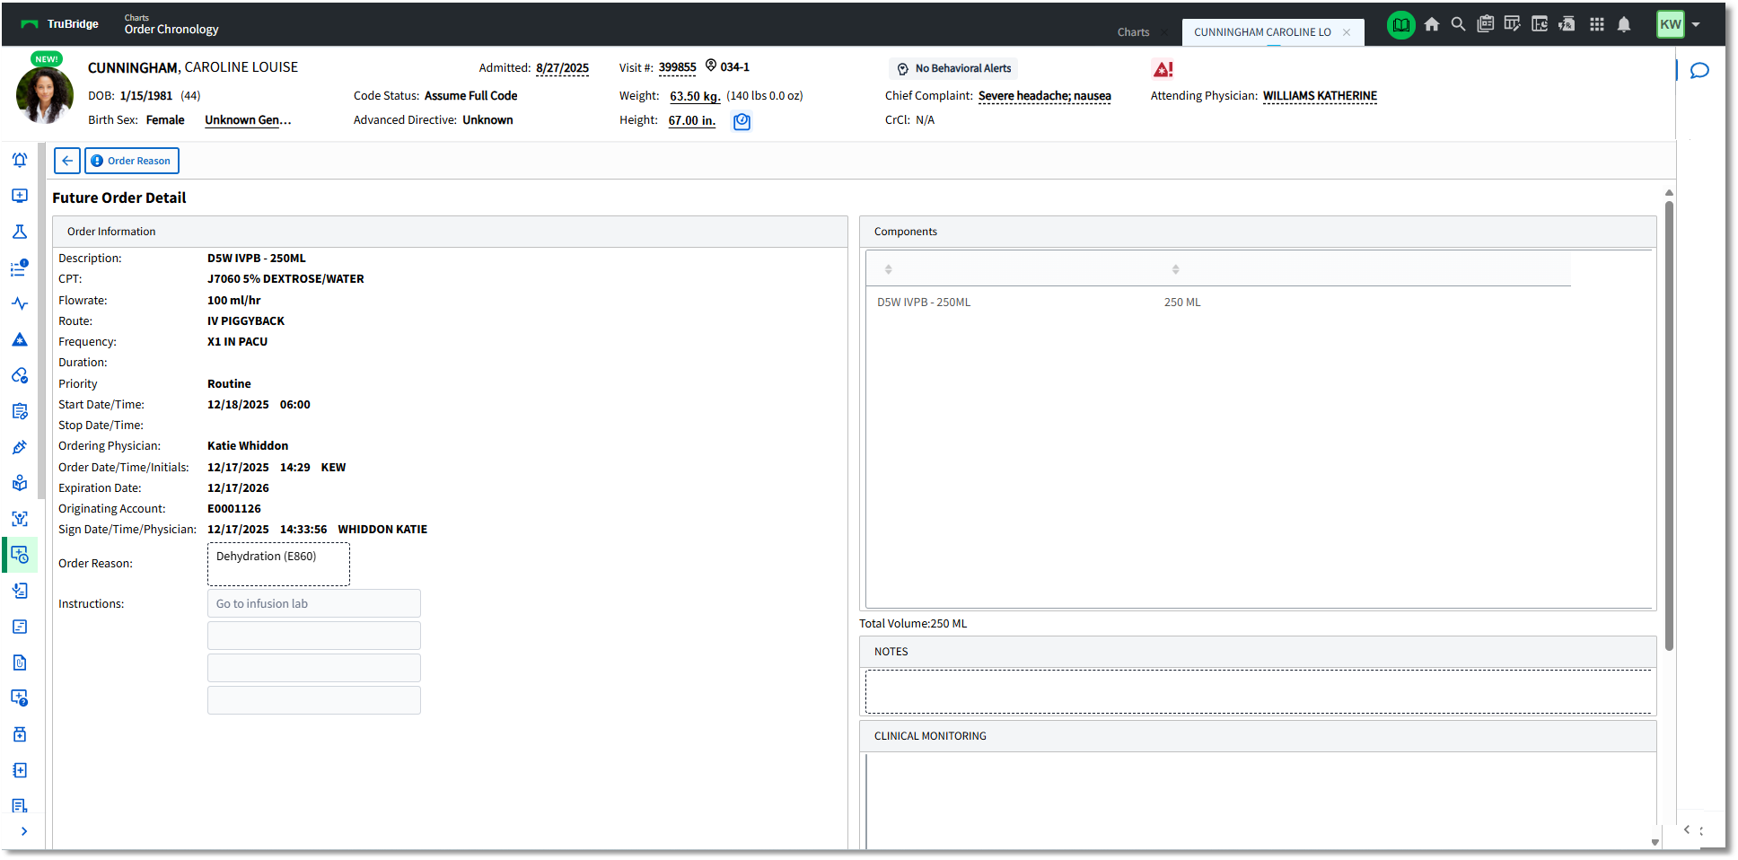The image size is (1738, 860).
Task: Sort the second Components column
Action: click(x=1175, y=269)
